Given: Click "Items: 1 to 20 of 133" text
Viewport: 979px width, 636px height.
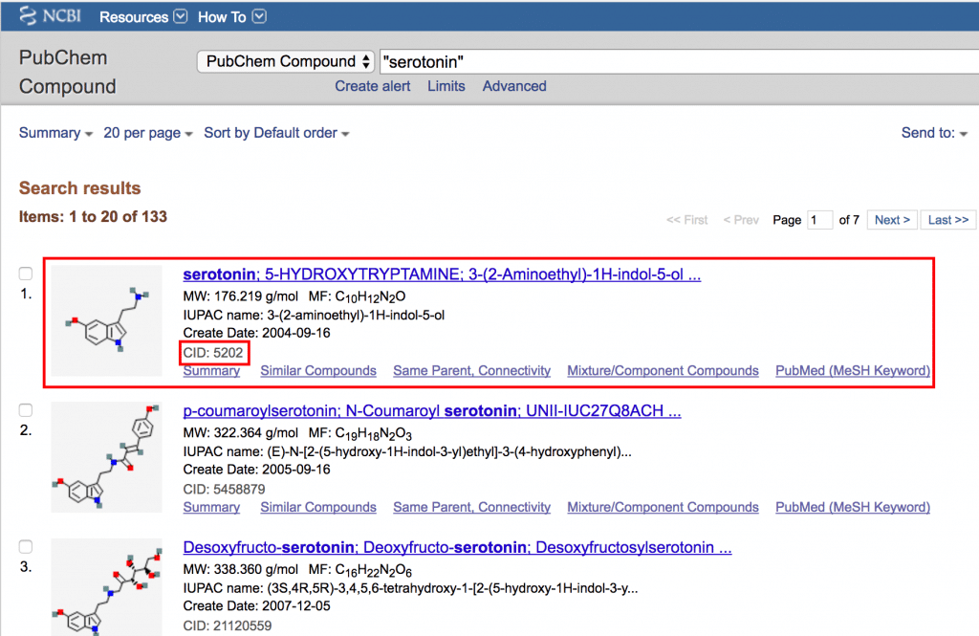Looking at the screenshot, I should pos(93,217).
